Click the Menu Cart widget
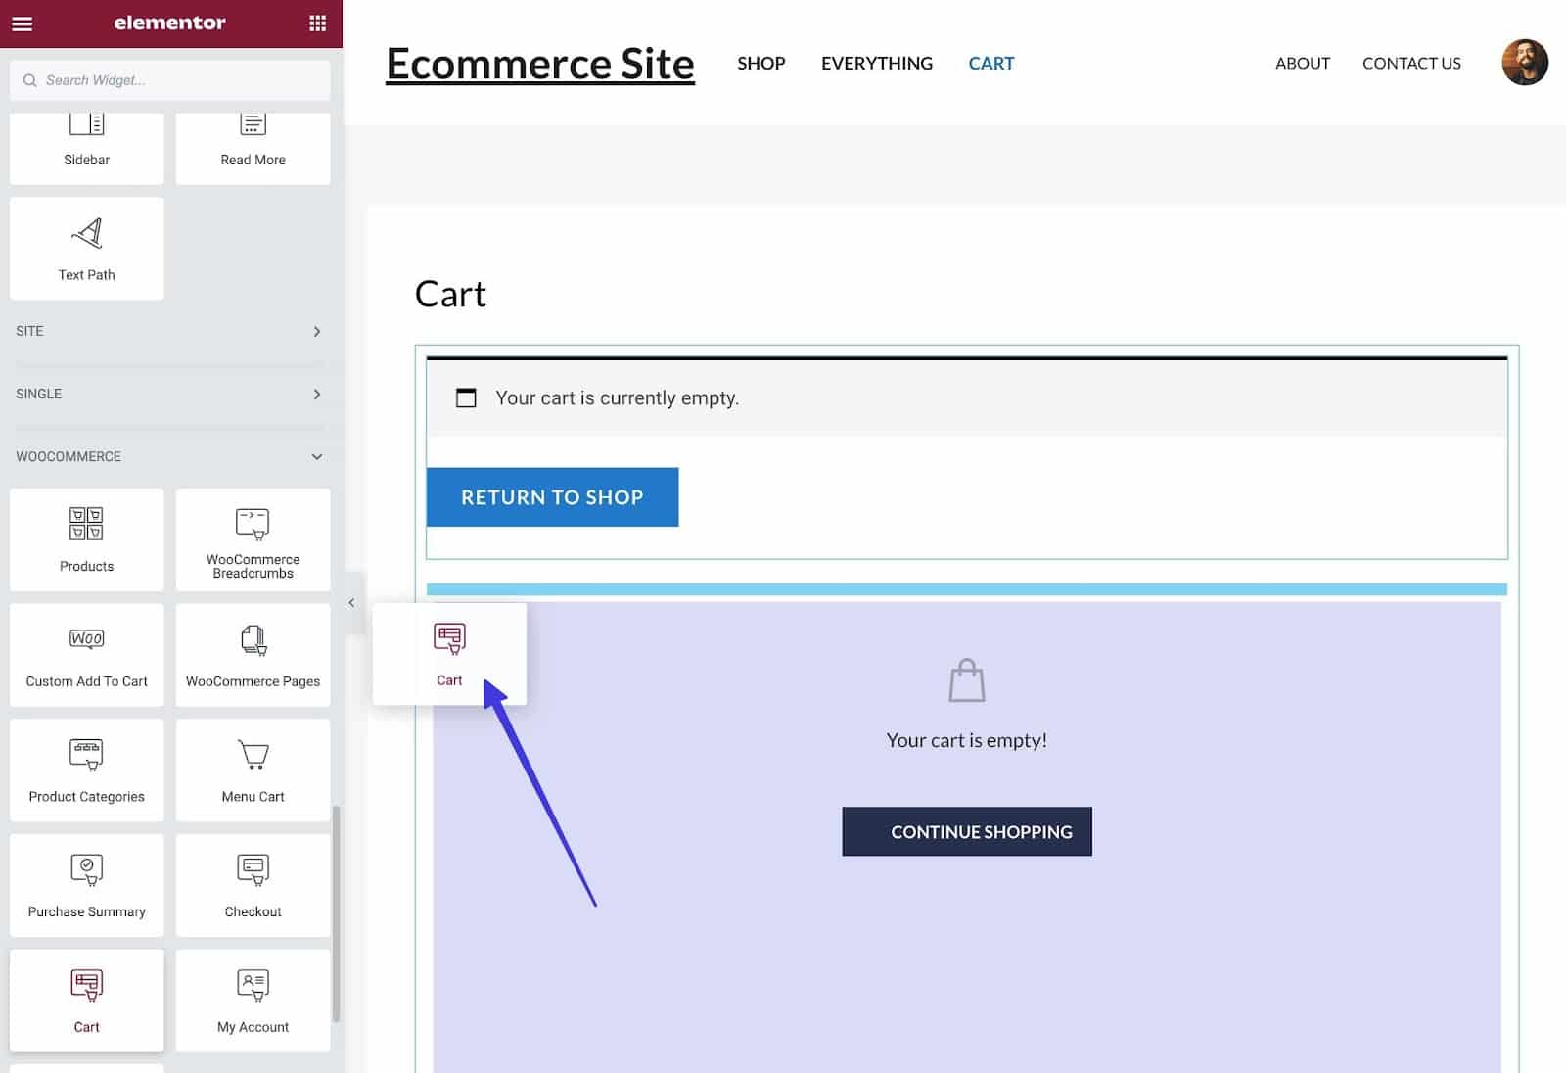 [x=253, y=770]
